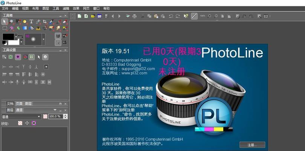The height and width of the screenshot is (151, 305).
Task: Toggle lock transparency checkerboard icon
Action: coord(20,123)
